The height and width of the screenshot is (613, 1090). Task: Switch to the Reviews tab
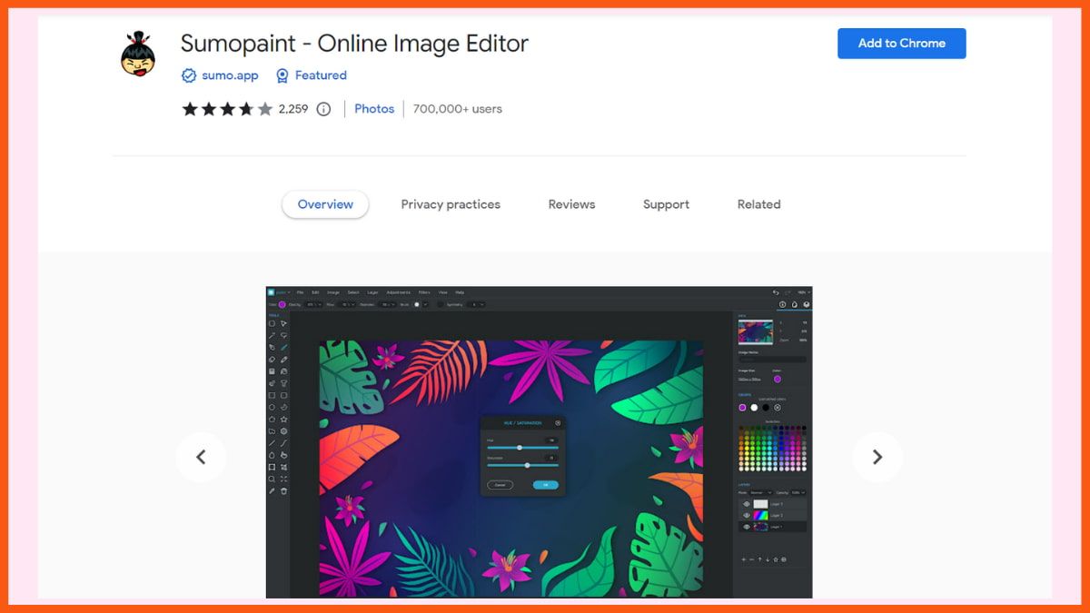570,204
